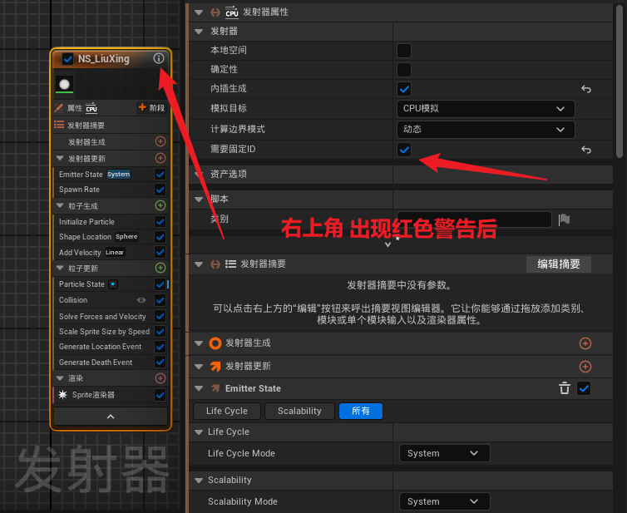Open Scalability Mode System dropdown
627x513 pixels.
pyautogui.click(x=444, y=501)
